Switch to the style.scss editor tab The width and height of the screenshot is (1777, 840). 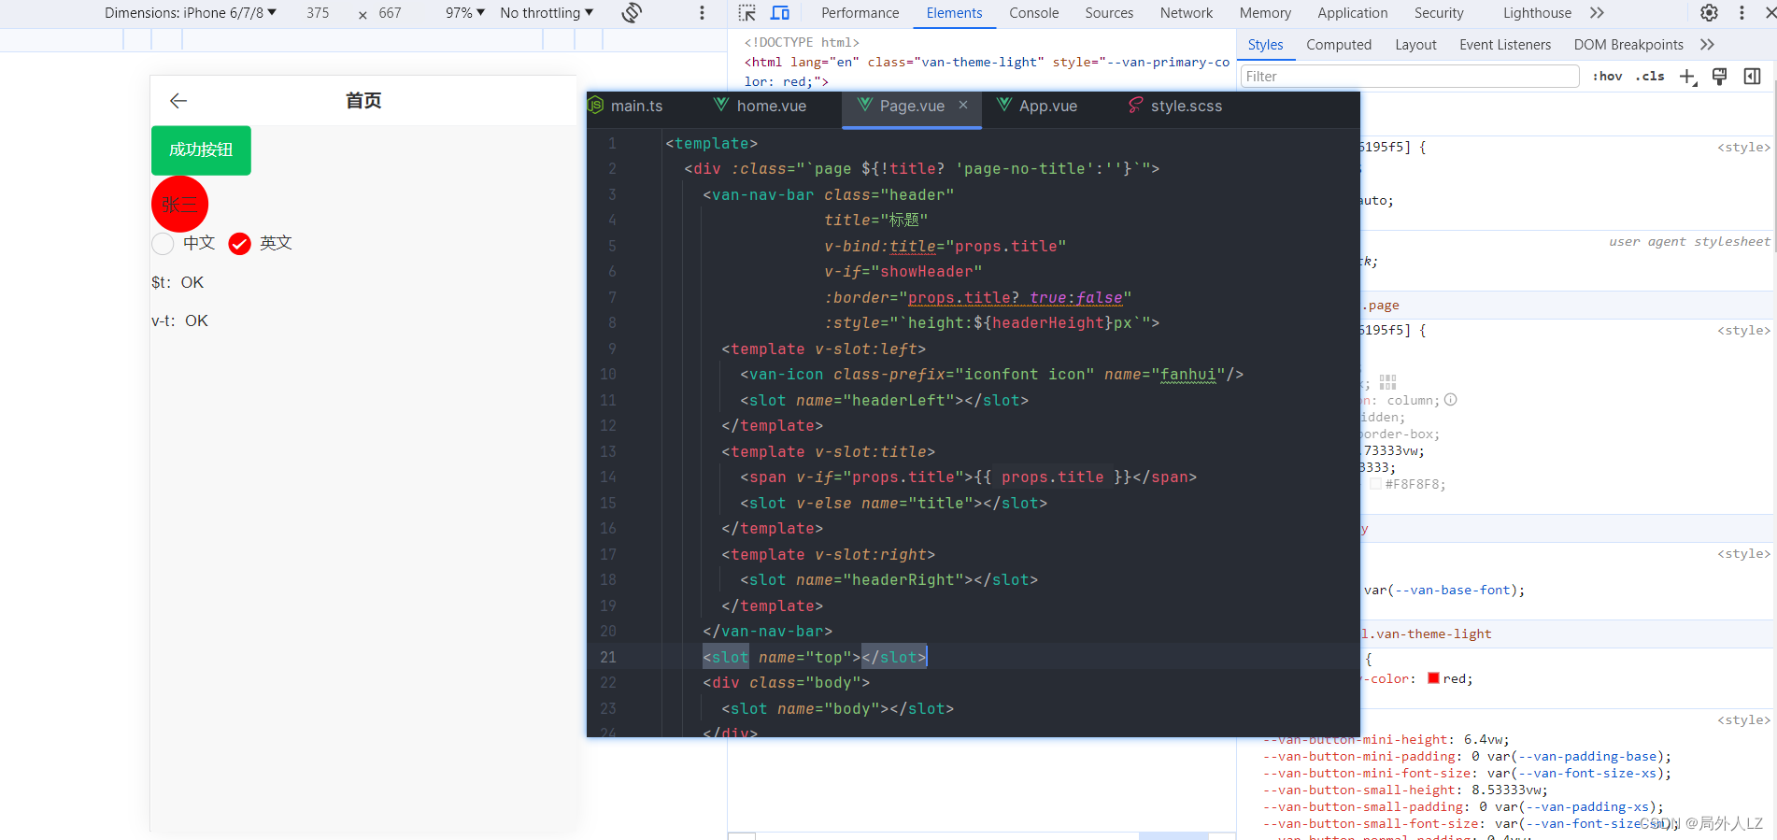(1175, 106)
